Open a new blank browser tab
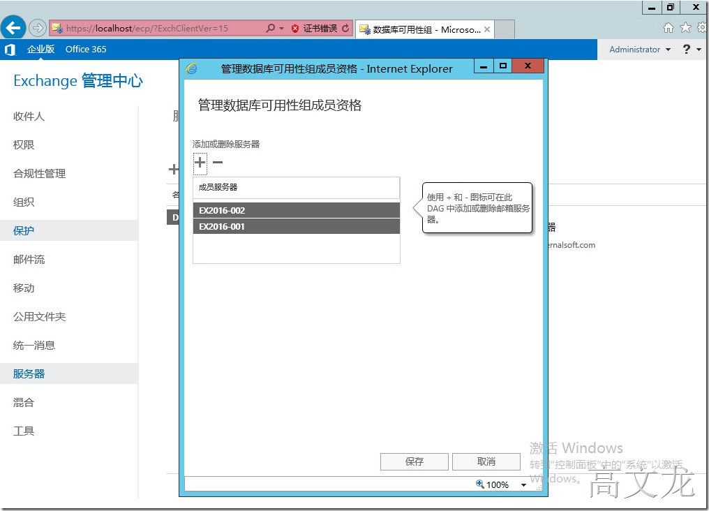The image size is (709, 511). [505, 29]
